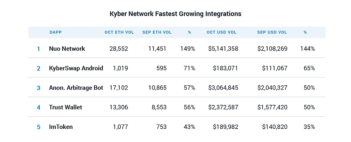Image resolution: width=351 pixels, height=142 pixels.
Task: Select the KyberSwap Android row name
Action: [76, 68]
